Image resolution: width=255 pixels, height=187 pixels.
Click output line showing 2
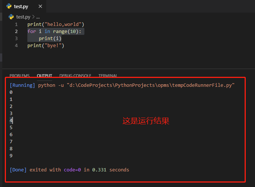click(x=11, y=106)
